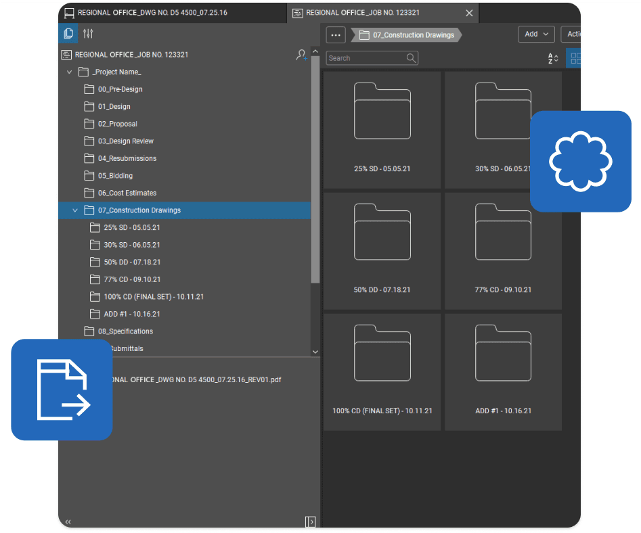
Task: Select the 01_Design folder
Action: (x=108, y=107)
